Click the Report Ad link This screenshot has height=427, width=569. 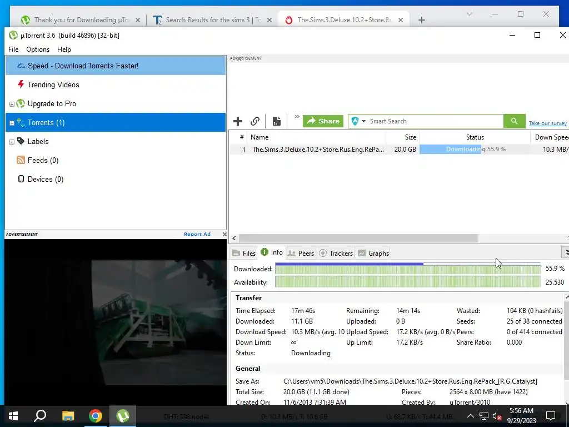[x=197, y=234]
